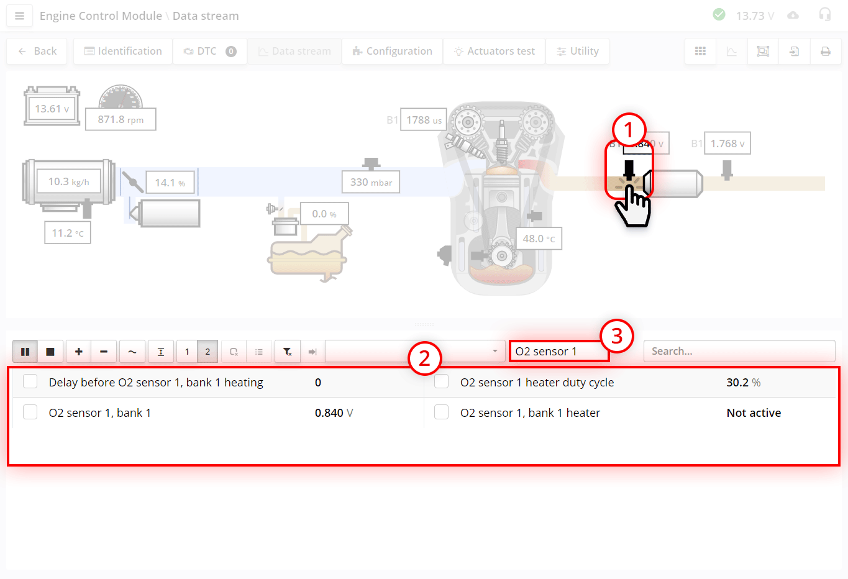Switch to the Configuration tab

(392, 51)
